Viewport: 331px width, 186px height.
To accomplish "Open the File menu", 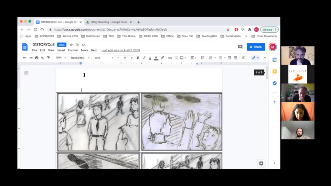I will [x=35, y=50].
